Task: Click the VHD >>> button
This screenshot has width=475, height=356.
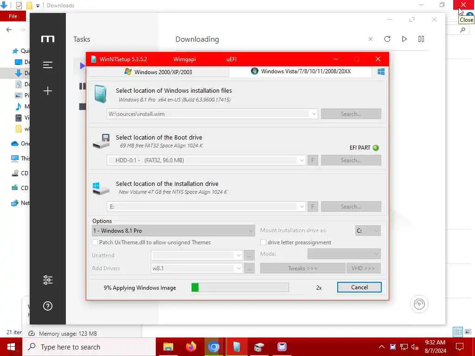Action: pos(364,268)
